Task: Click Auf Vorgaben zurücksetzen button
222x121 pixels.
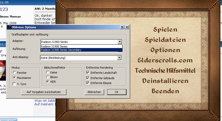Action: pyautogui.click(x=44, y=92)
